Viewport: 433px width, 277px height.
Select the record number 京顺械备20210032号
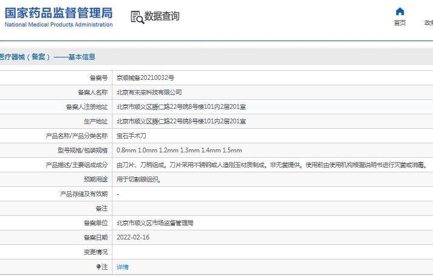(x=145, y=78)
